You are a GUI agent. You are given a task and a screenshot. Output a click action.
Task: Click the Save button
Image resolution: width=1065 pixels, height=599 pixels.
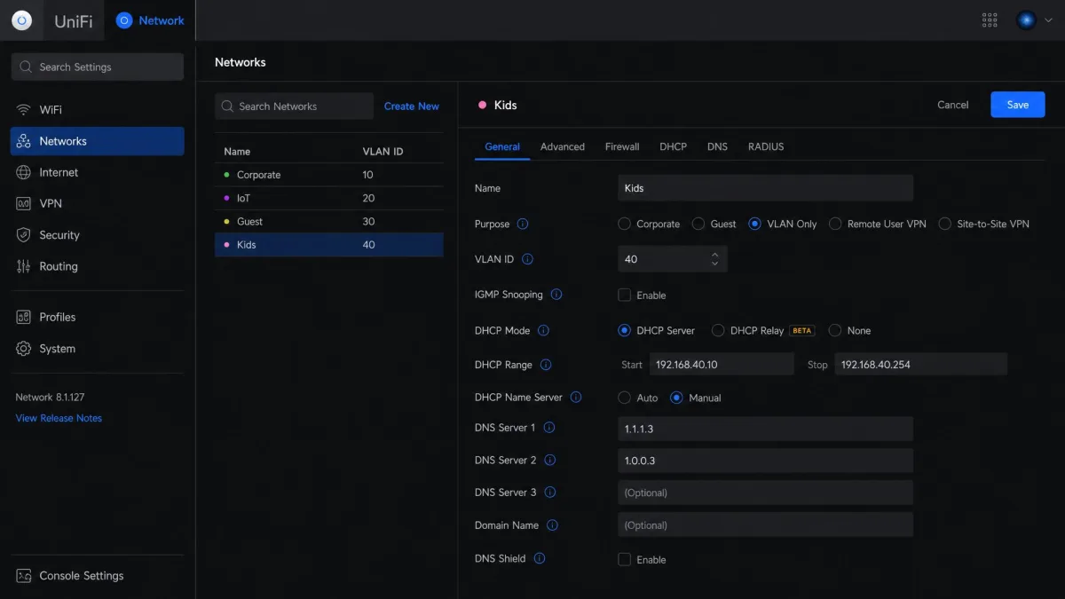point(1018,105)
